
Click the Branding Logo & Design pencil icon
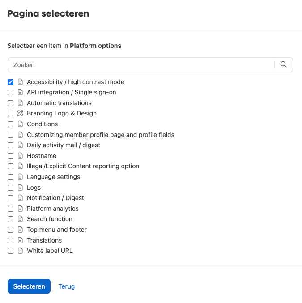point(20,113)
